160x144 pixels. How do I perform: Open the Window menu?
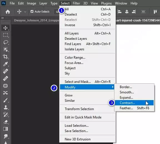(121, 3)
